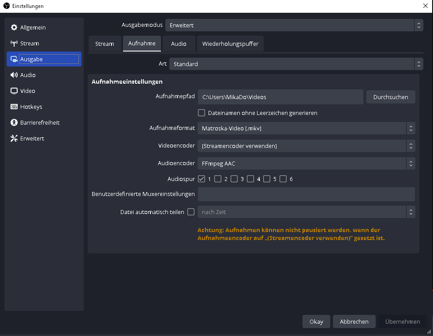Open the Allgemein settings category
Screen dimensions: 433x336
44,27
